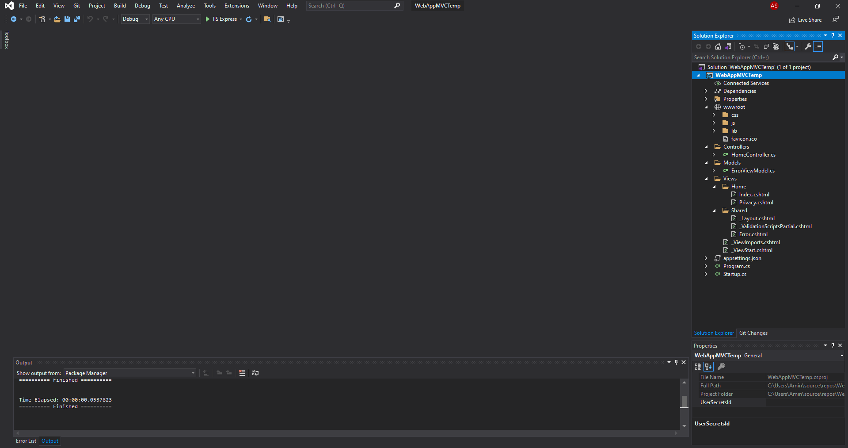Open the Build menu
Viewport: 848px width, 448px height.
click(x=120, y=6)
